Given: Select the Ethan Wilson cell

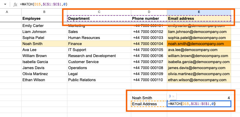Looking at the screenshot, I should click(x=44, y=80).
